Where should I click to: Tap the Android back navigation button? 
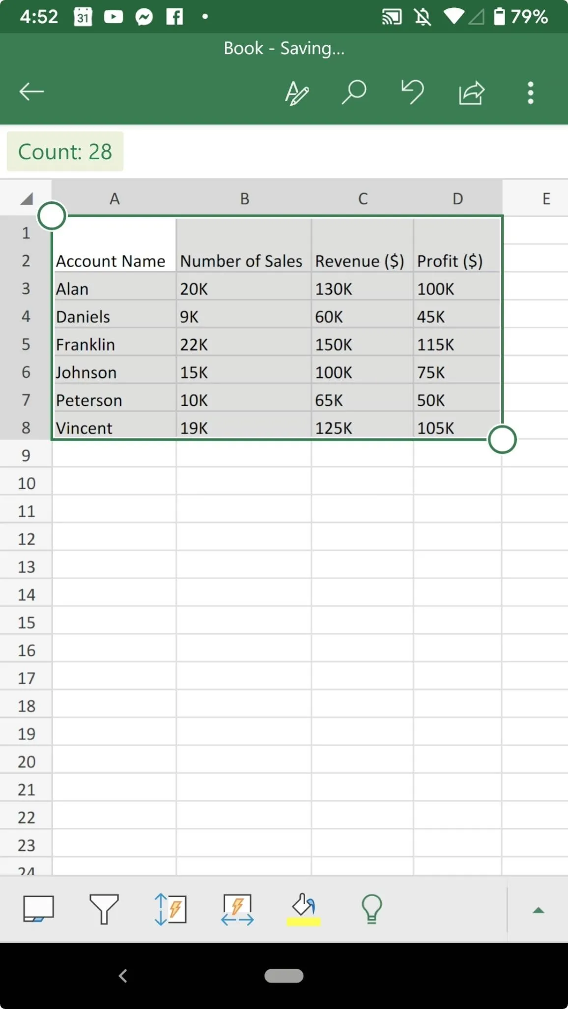(x=123, y=976)
